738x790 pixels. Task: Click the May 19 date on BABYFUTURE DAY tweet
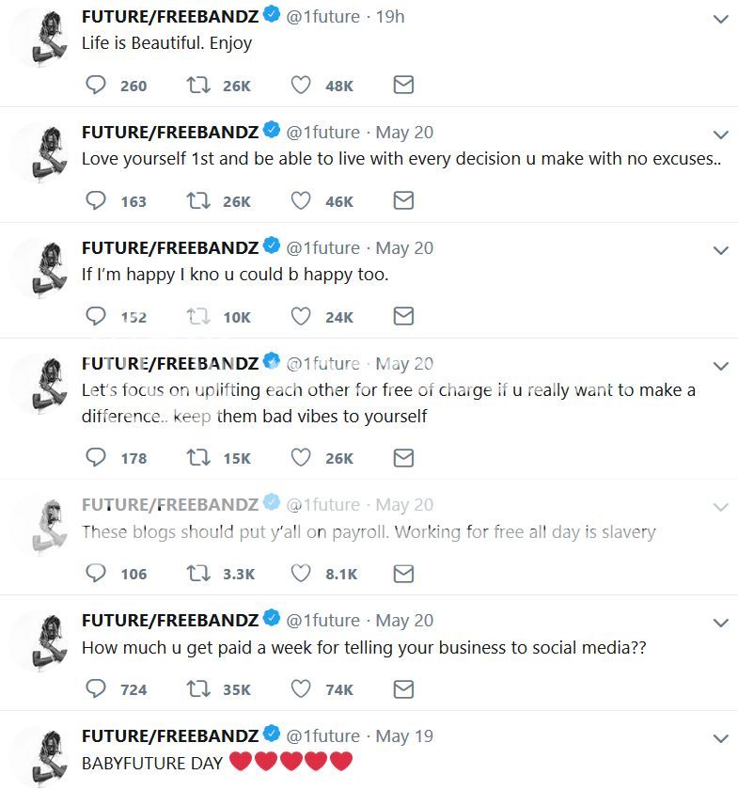[404, 736]
